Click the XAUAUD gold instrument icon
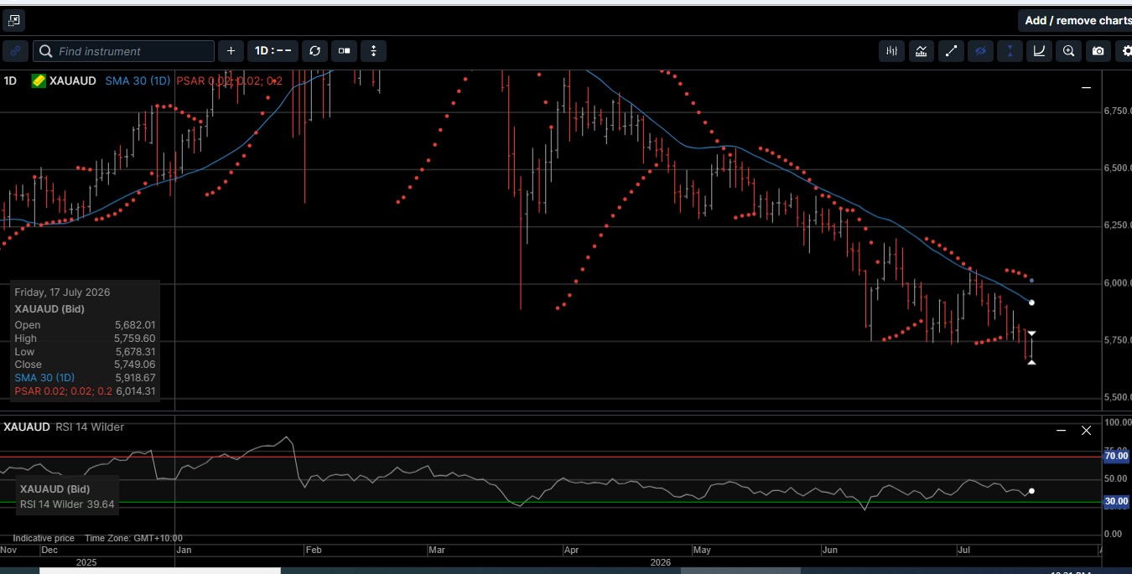Screen dimensions: 1132x574 click(x=39, y=80)
